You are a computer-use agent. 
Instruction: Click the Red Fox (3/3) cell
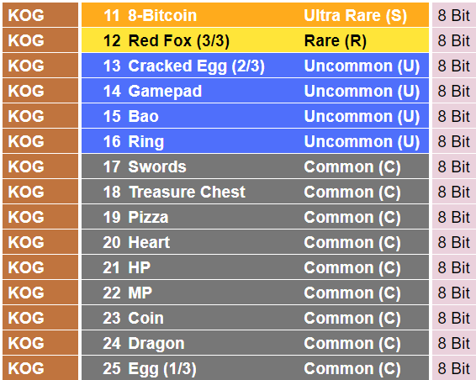click(x=178, y=40)
